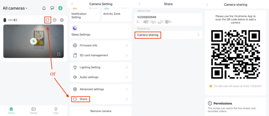The width and height of the screenshot is (269, 116).
Task: Switch to the User tab
Action: (56, 110)
